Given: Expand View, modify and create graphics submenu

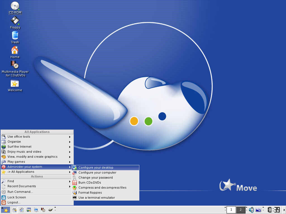Looking at the screenshot, I should [37, 157].
